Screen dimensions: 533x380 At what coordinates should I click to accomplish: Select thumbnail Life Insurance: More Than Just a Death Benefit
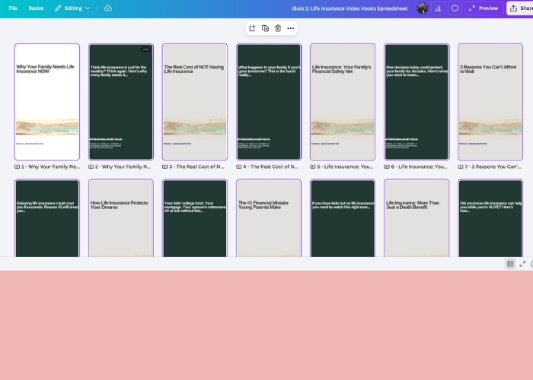(417, 218)
